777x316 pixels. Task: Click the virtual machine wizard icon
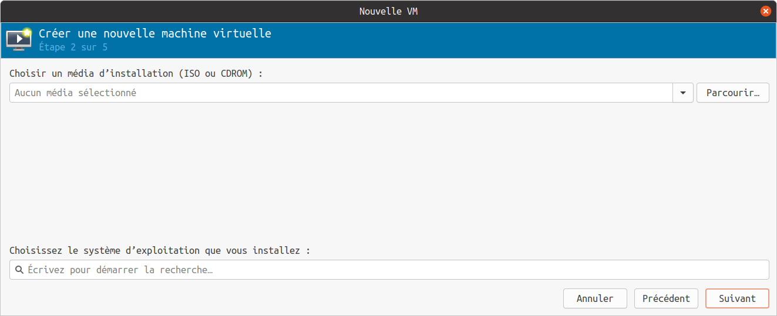(x=18, y=39)
